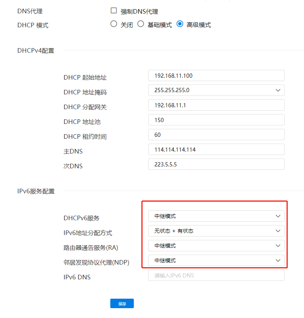Click the DHCP 租约时间 input box

(216, 135)
